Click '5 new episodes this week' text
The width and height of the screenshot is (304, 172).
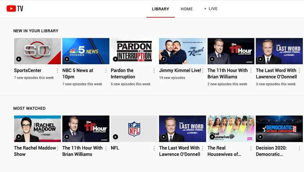point(131,84)
